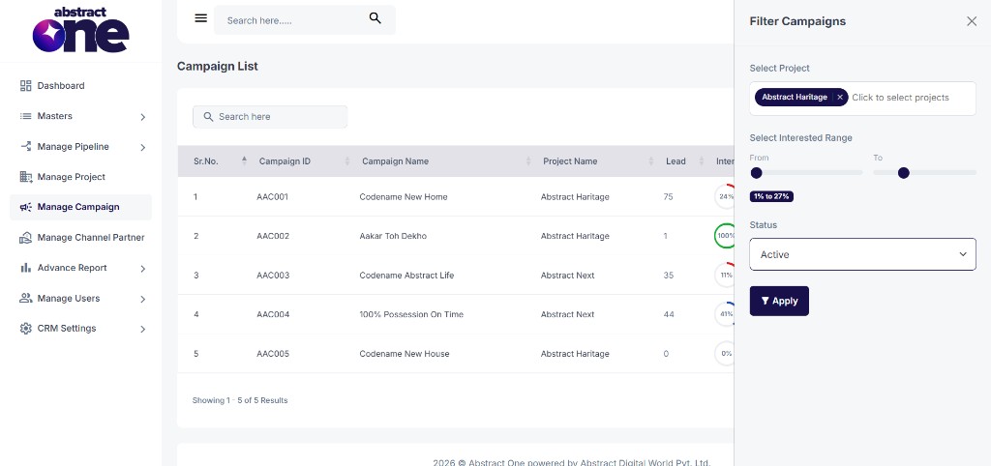
Task: Click the Abstract One logo
Action: [x=80, y=30]
